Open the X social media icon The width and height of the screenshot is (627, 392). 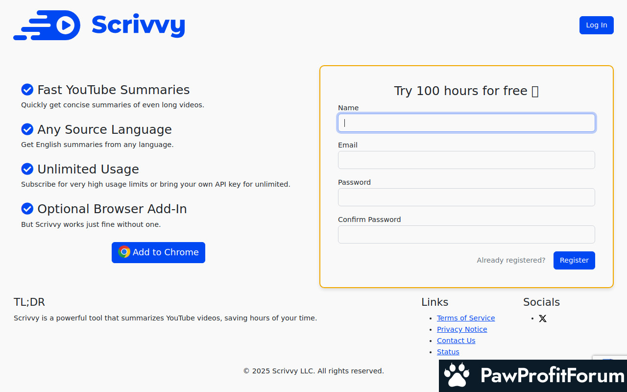[543, 318]
